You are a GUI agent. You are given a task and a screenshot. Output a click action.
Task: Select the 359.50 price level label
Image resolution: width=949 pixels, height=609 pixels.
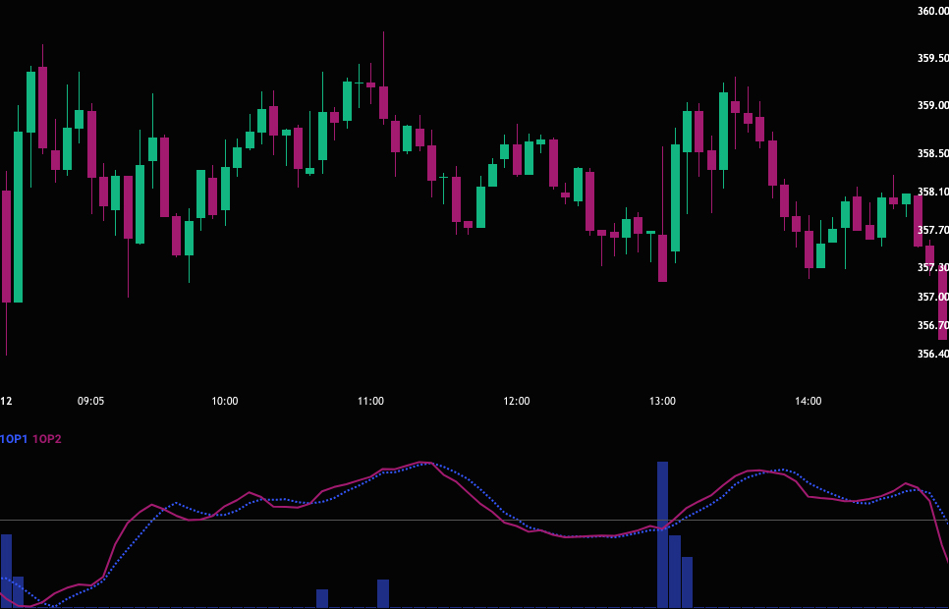[x=932, y=59]
